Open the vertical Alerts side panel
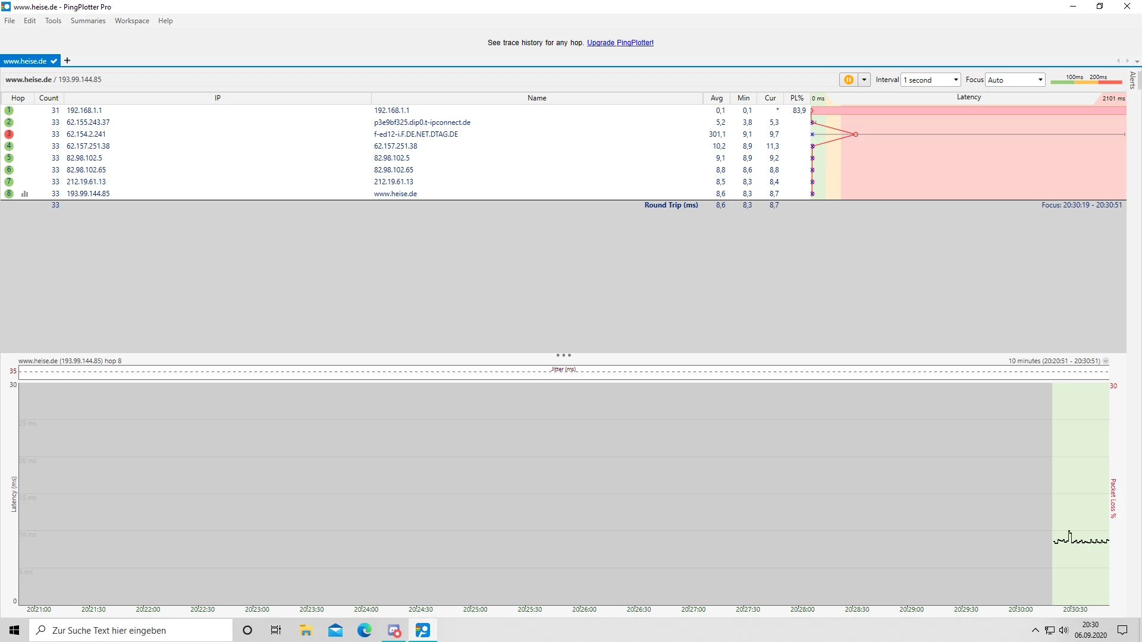Image resolution: width=1142 pixels, height=642 pixels. (1132, 80)
